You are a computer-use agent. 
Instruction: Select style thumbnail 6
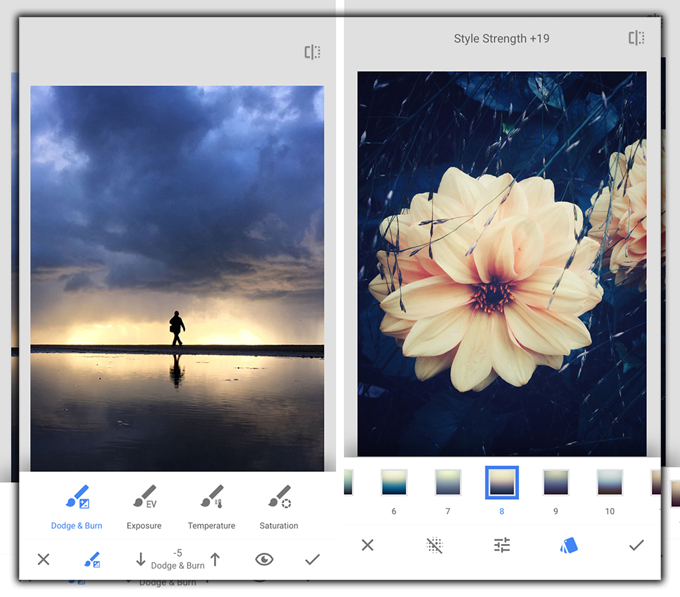point(394,483)
